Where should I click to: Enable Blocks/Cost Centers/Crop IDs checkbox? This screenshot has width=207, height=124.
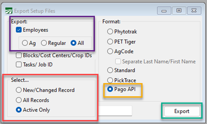tap(19, 55)
